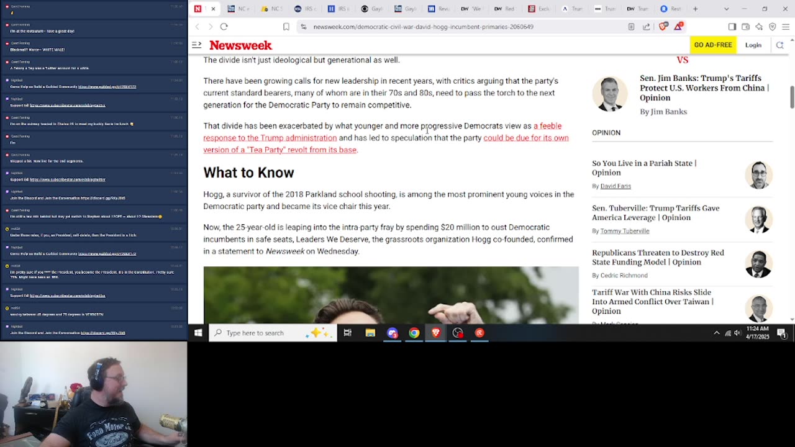Launch the Leo AI assistant icon

pyautogui.click(x=759, y=27)
